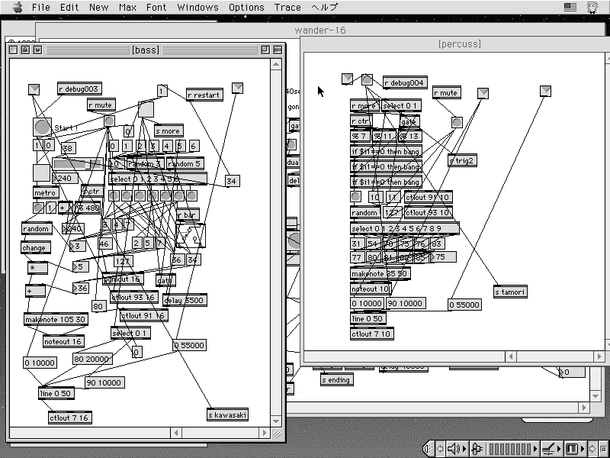Open the ヘルプ menu

(x=325, y=7)
